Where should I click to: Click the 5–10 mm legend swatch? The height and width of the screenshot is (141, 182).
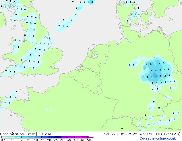(x=31, y=137)
